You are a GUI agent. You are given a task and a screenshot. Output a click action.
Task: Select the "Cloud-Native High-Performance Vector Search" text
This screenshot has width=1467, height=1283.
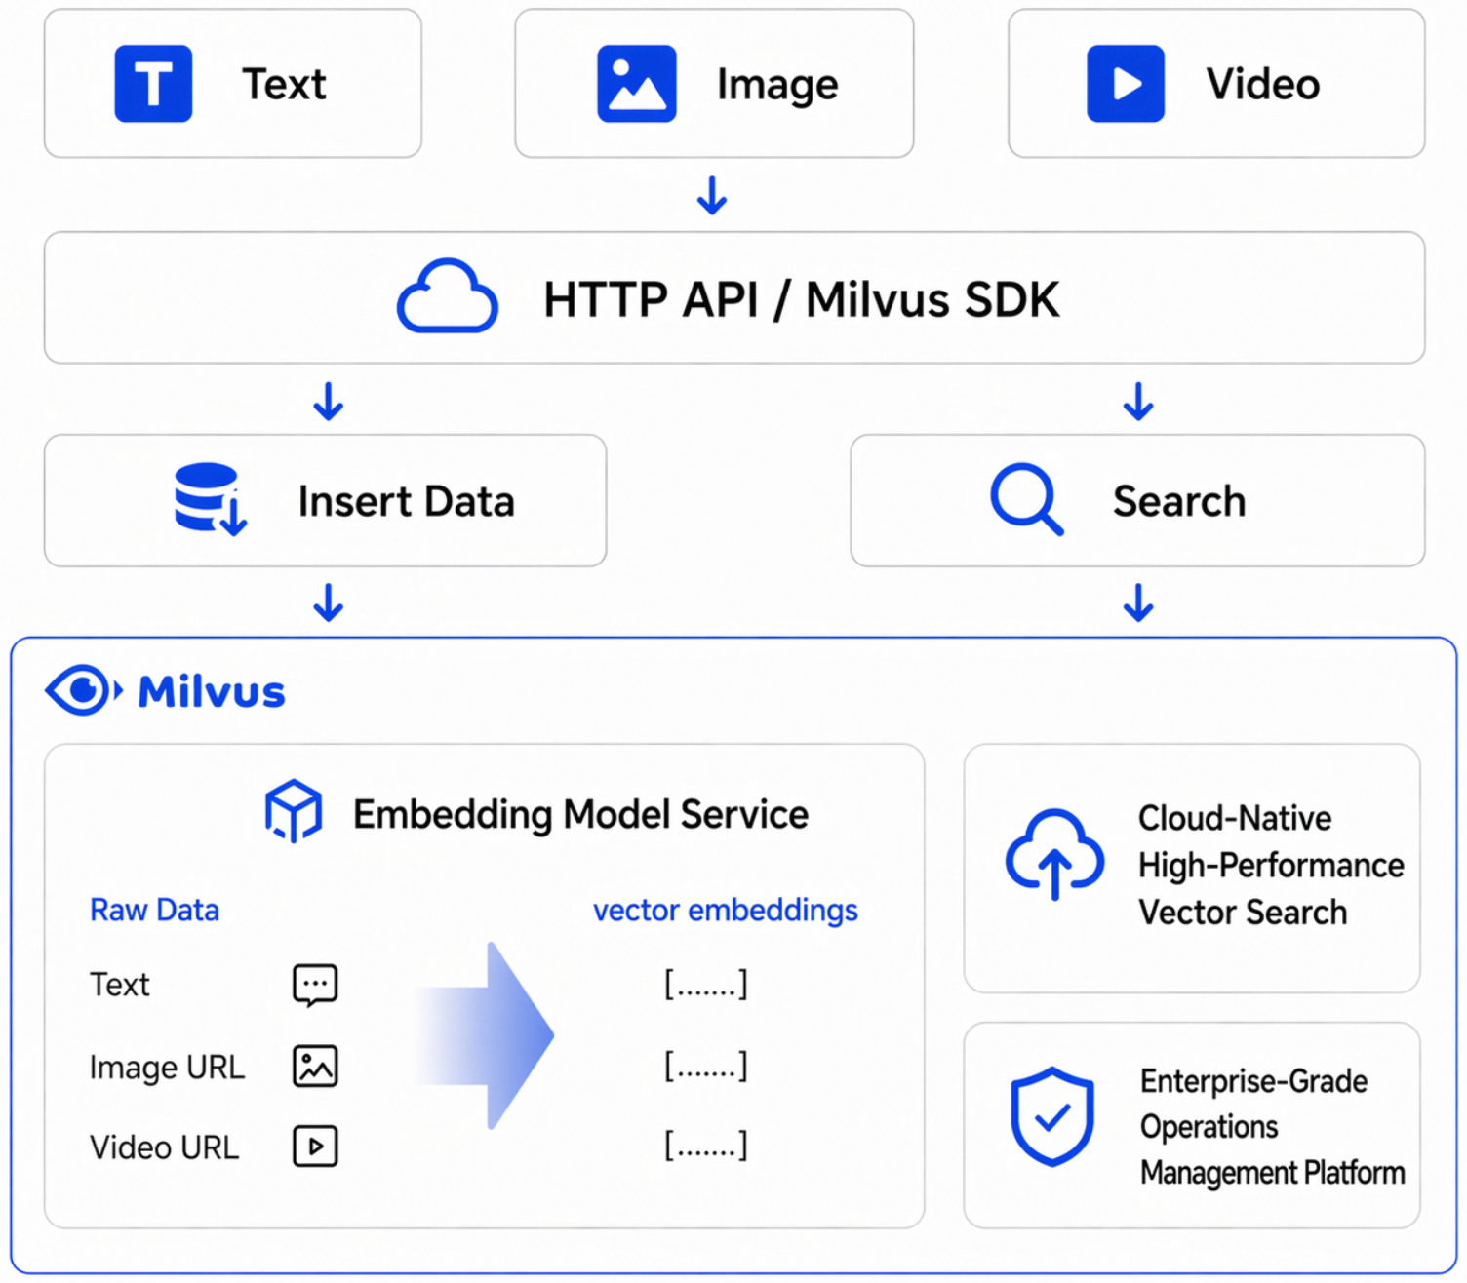[x=1271, y=865]
